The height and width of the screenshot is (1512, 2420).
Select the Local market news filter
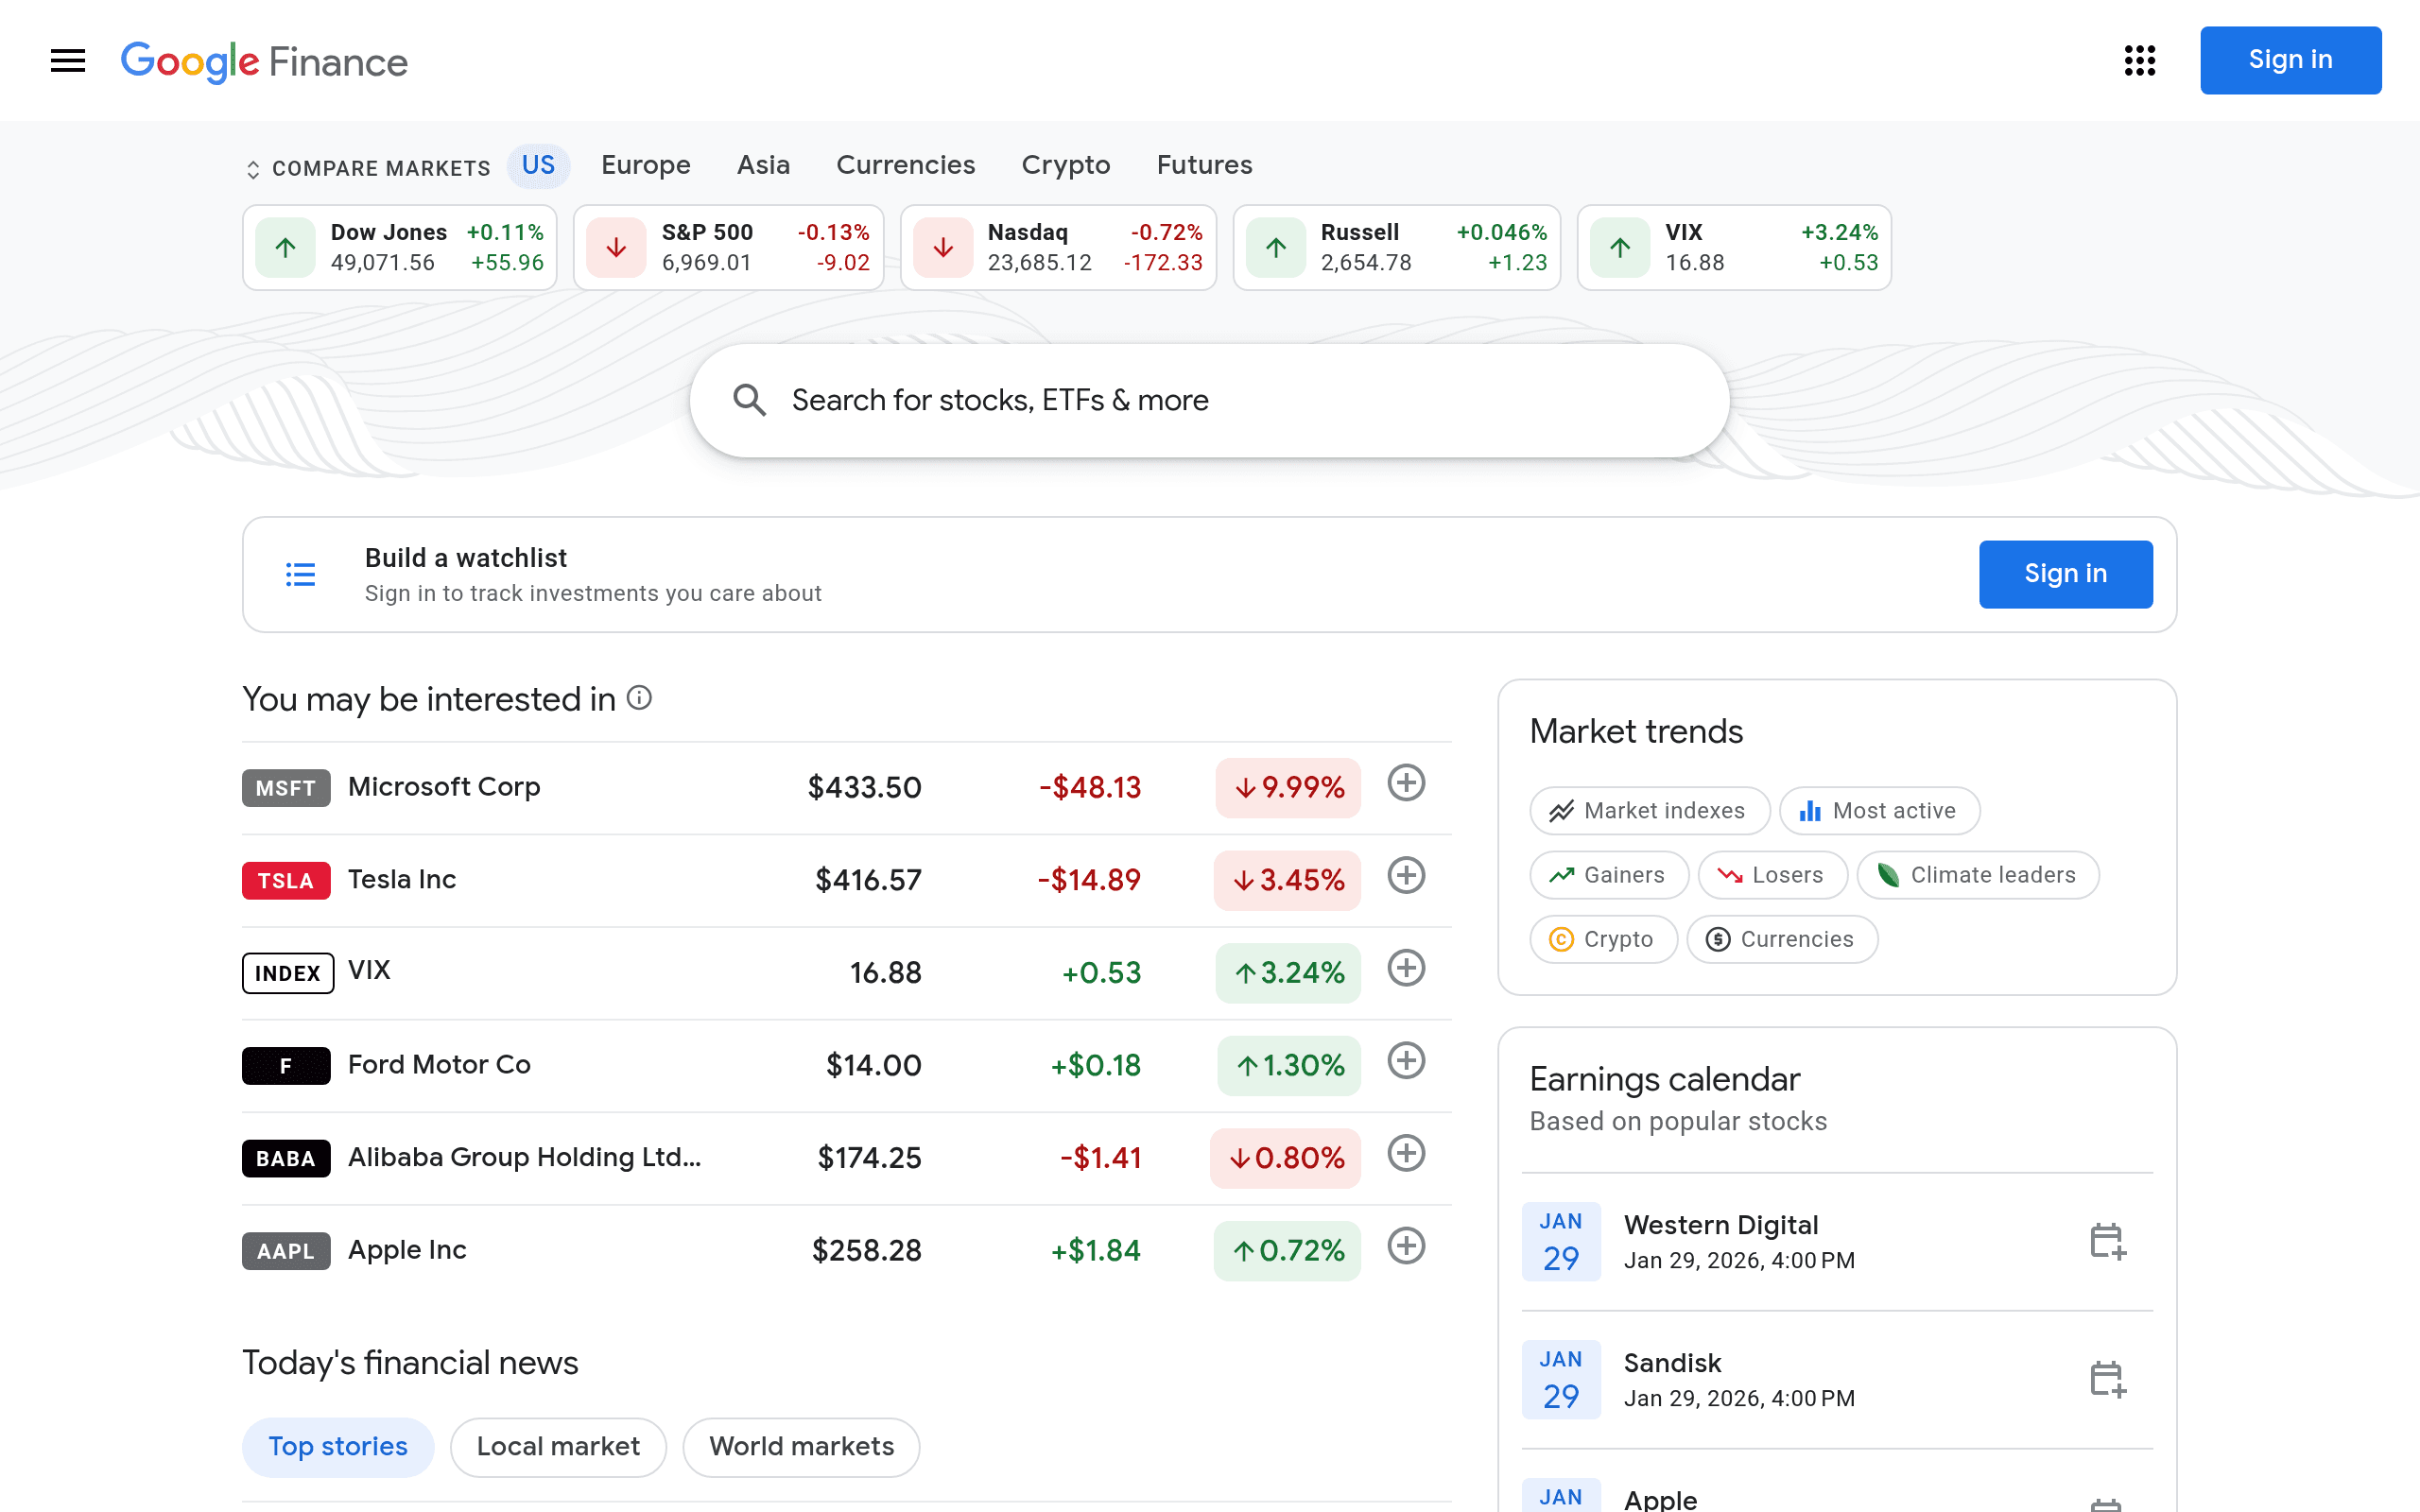pyautogui.click(x=558, y=1447)
